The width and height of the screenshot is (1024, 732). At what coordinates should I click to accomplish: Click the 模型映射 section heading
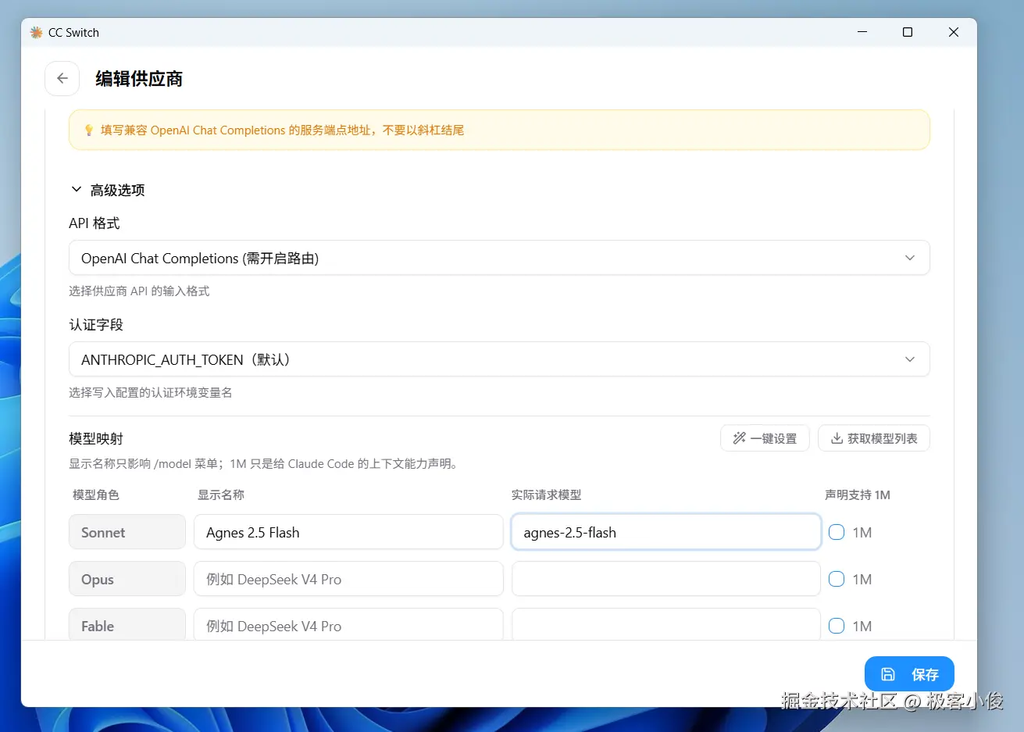[96, 438]
